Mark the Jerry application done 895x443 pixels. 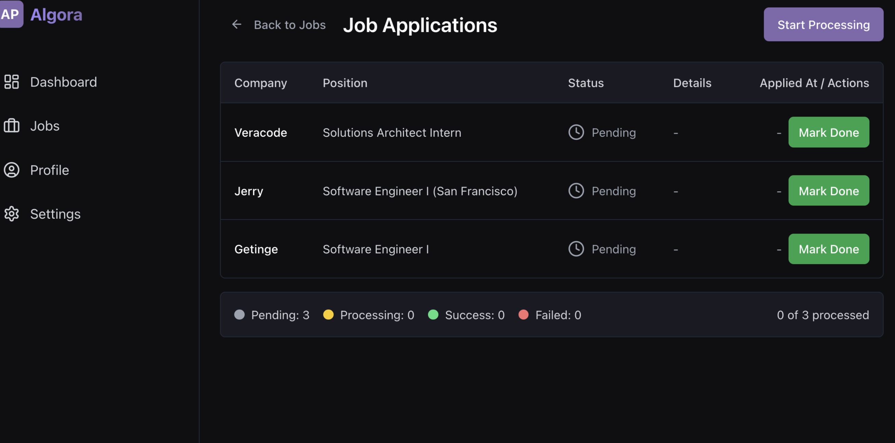(x=828, y=191)
